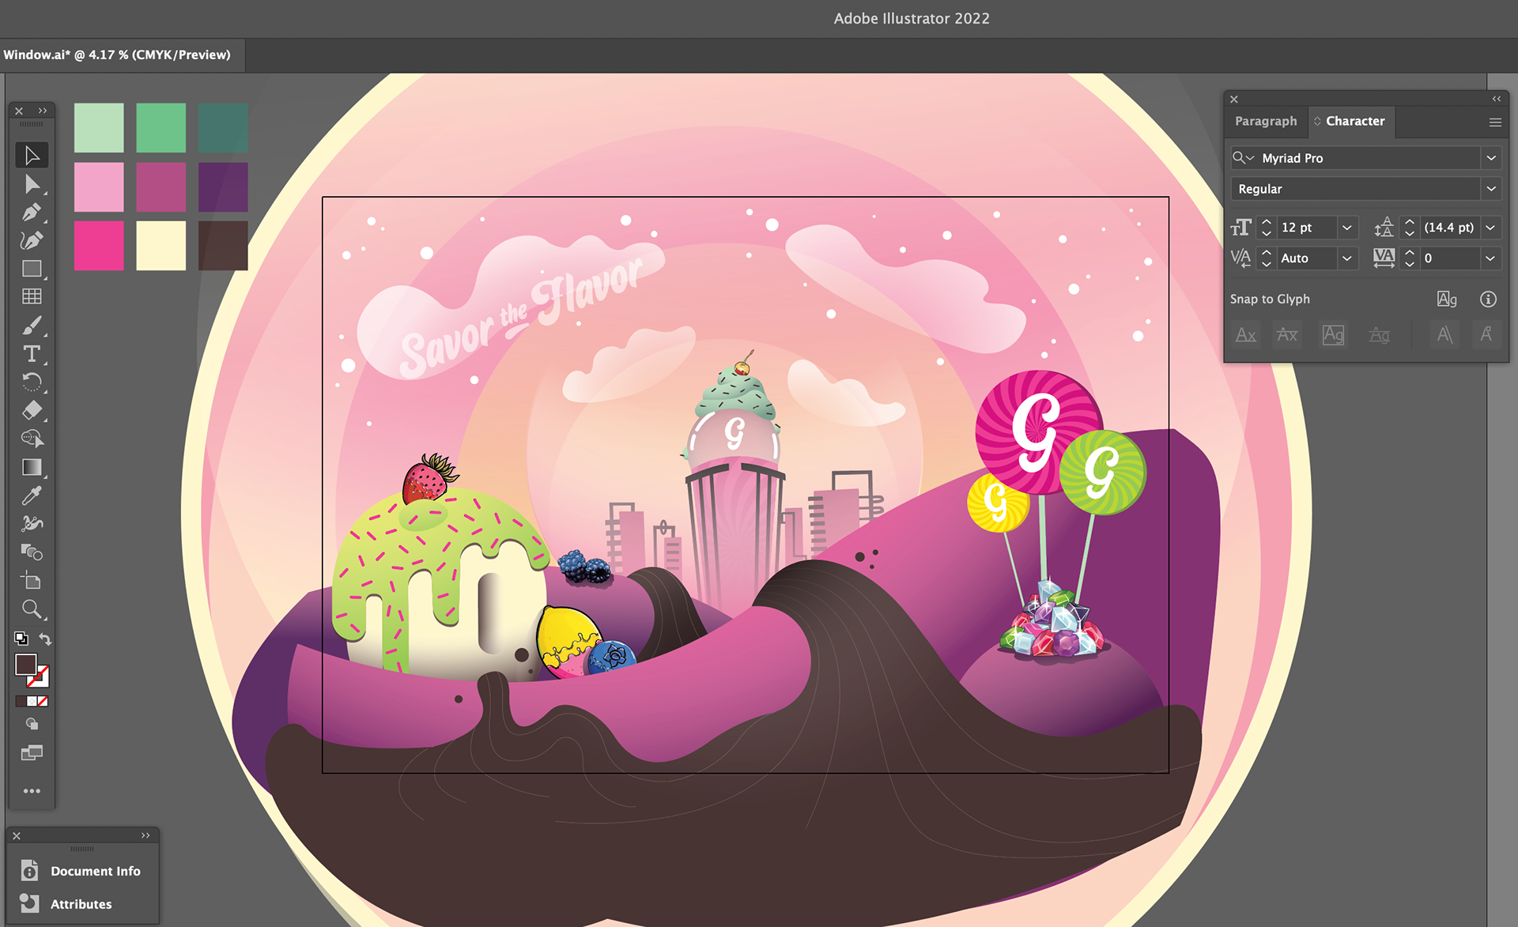Collapse Character panel with double arrows
Image resolution: width=1518 pixels, height=927 pixels.
(x=1497, y=99)
